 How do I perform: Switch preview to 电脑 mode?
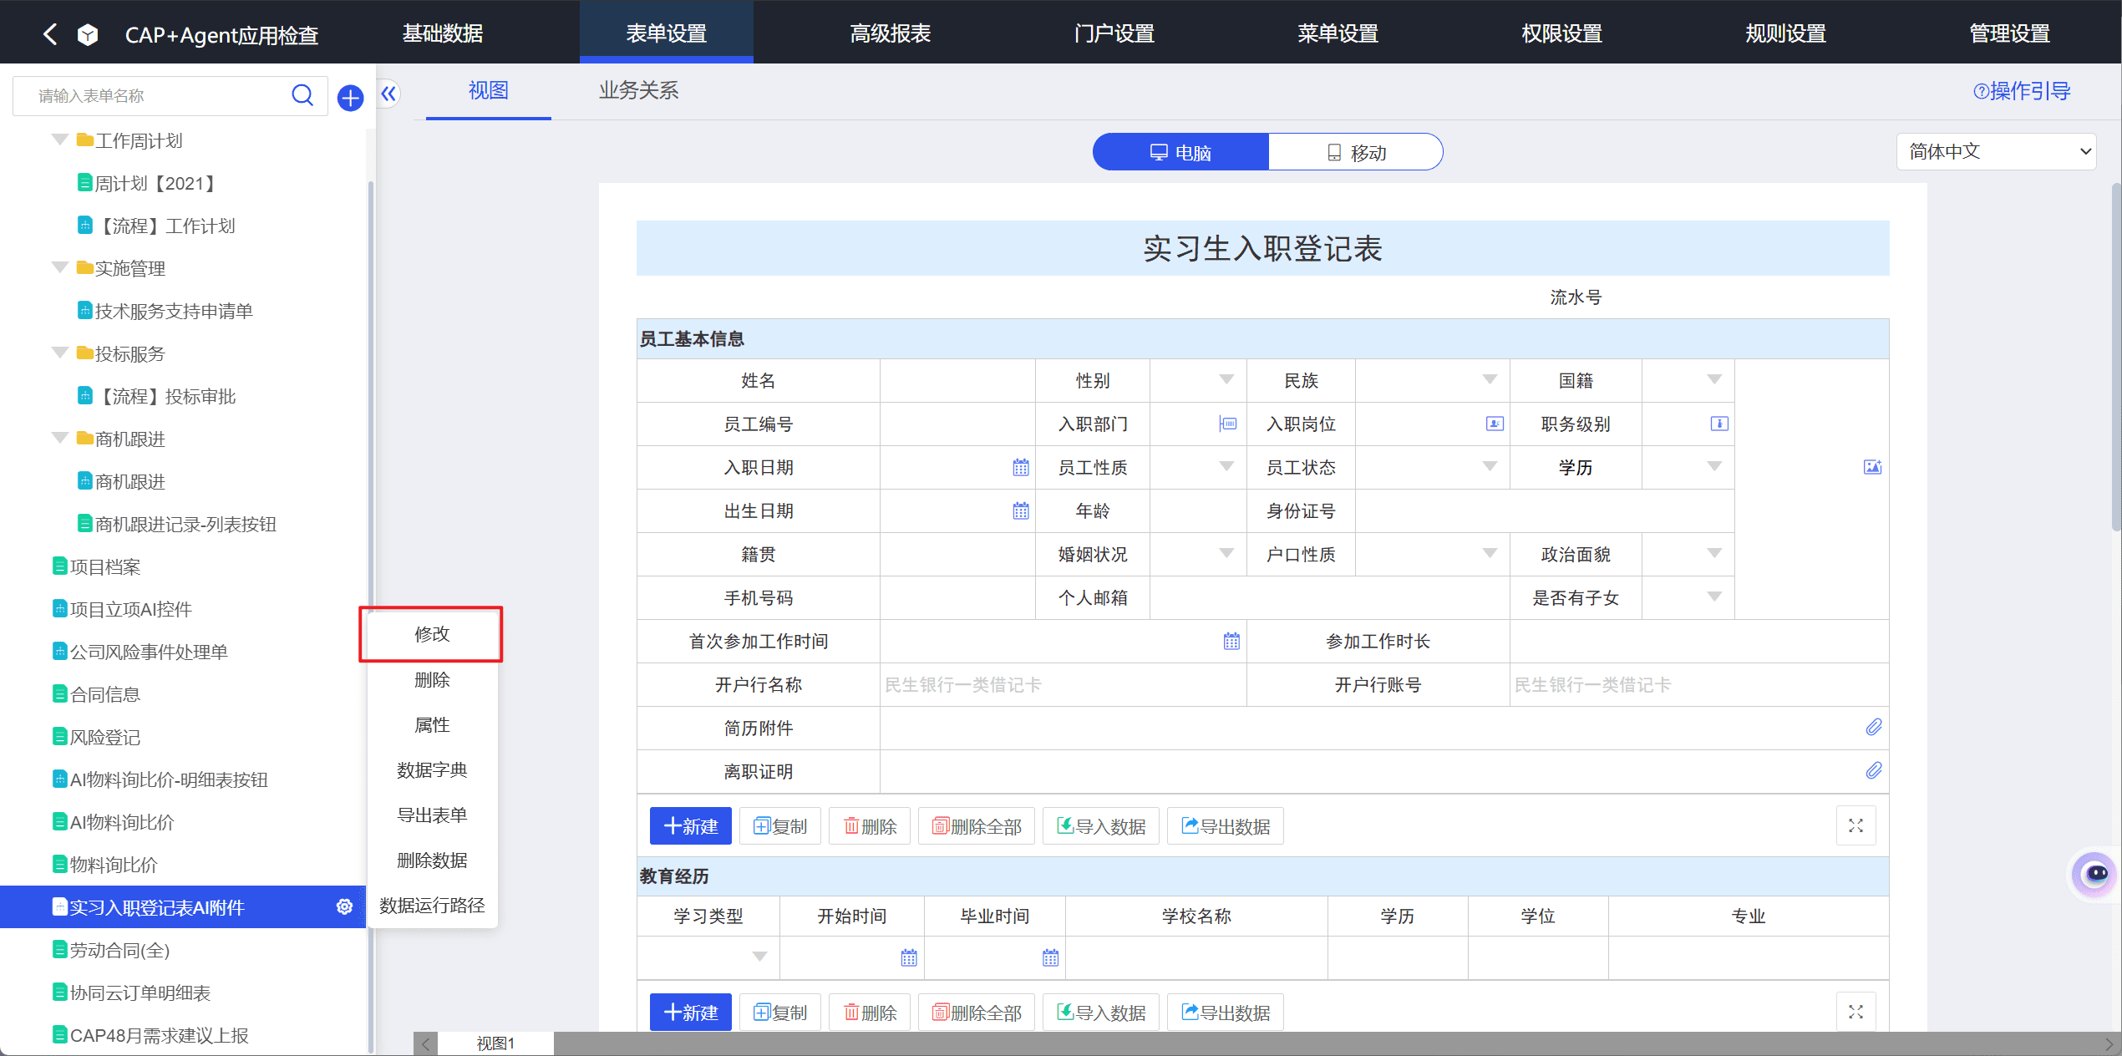pos(1180,152)
